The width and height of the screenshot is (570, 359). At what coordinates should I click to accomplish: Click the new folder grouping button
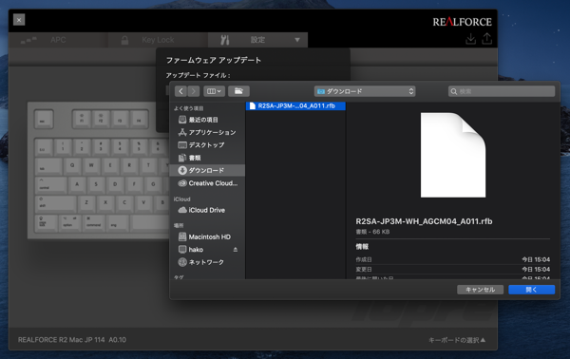click(238, 91)
